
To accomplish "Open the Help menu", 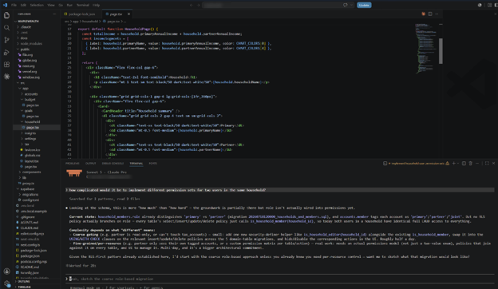I will [97, 5].
